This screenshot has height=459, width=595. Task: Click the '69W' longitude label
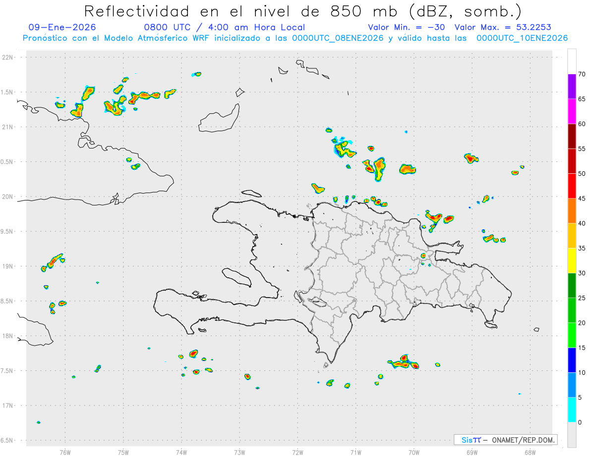(x=472, y=452)
